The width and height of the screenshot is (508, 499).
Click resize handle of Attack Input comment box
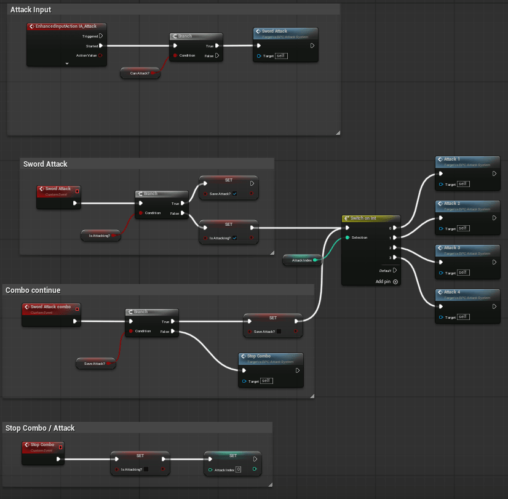(338, 132)
